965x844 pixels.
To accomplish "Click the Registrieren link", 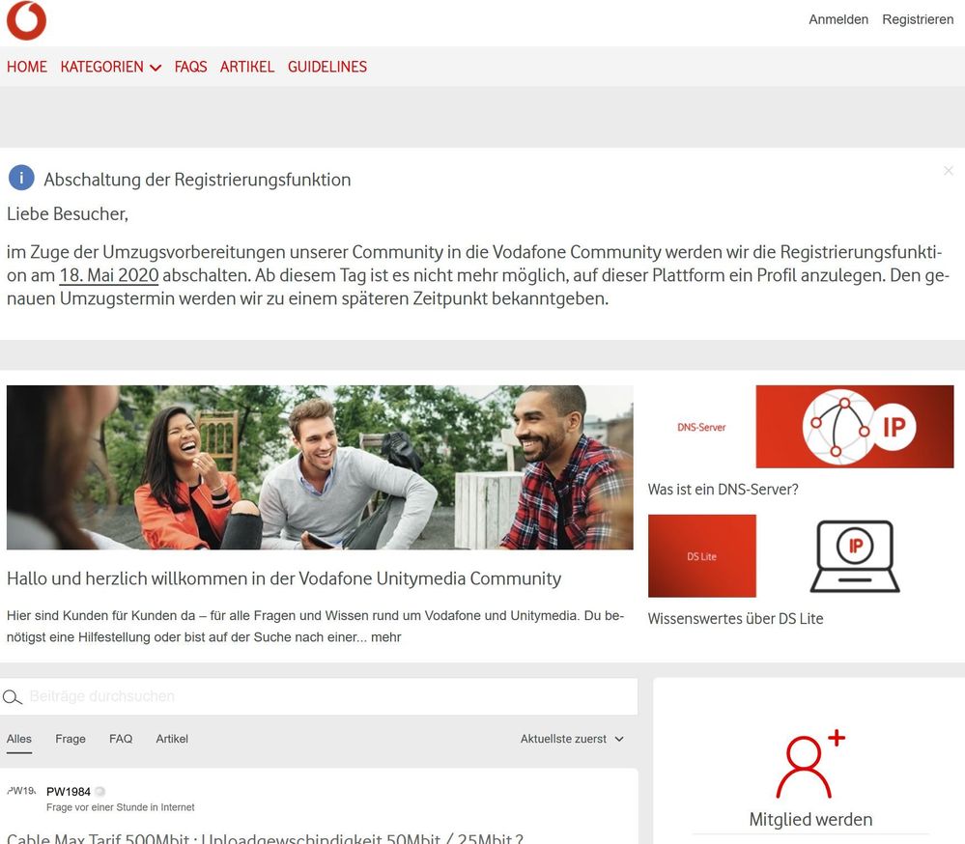I will [x=918, y=19].
